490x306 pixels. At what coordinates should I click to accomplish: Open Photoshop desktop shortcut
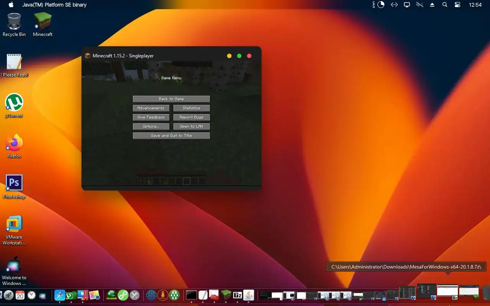click(14, 187)
